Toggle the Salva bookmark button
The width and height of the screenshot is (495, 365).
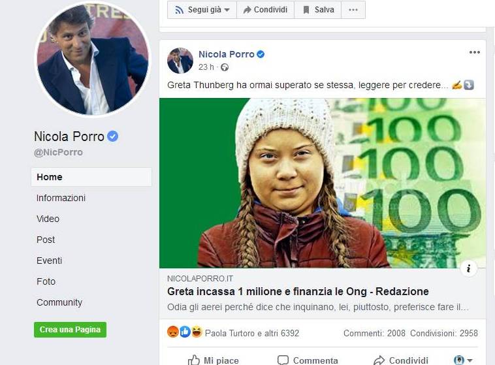click(317, 10)
